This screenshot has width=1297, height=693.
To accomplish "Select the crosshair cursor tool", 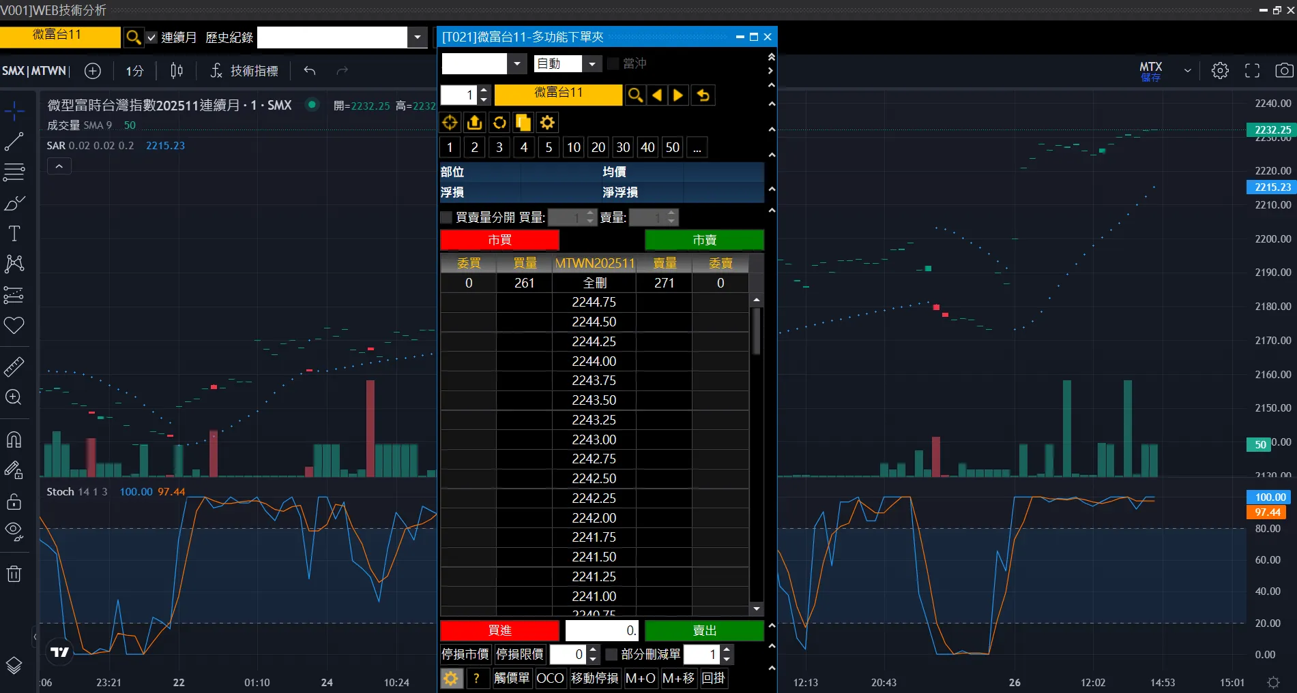I will point(14,111).
